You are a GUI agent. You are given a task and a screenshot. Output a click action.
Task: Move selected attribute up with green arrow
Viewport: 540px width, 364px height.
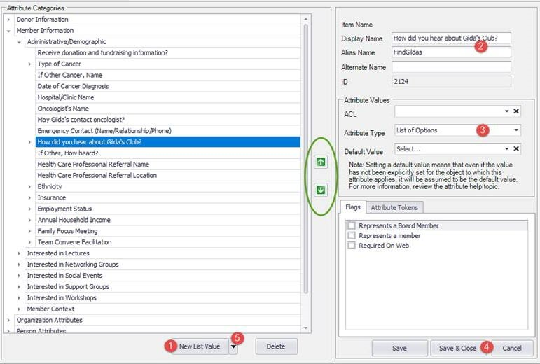(x=321, y=162)
